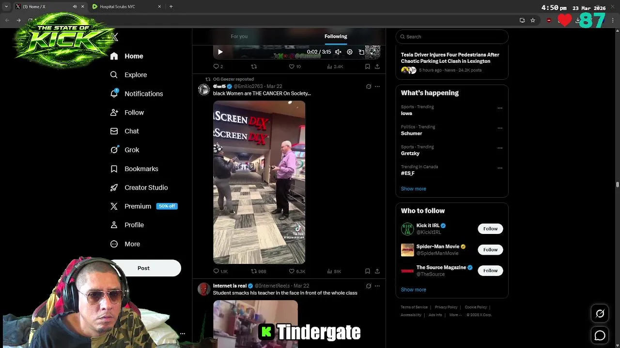View the 81K views analytics

point(334,271)
